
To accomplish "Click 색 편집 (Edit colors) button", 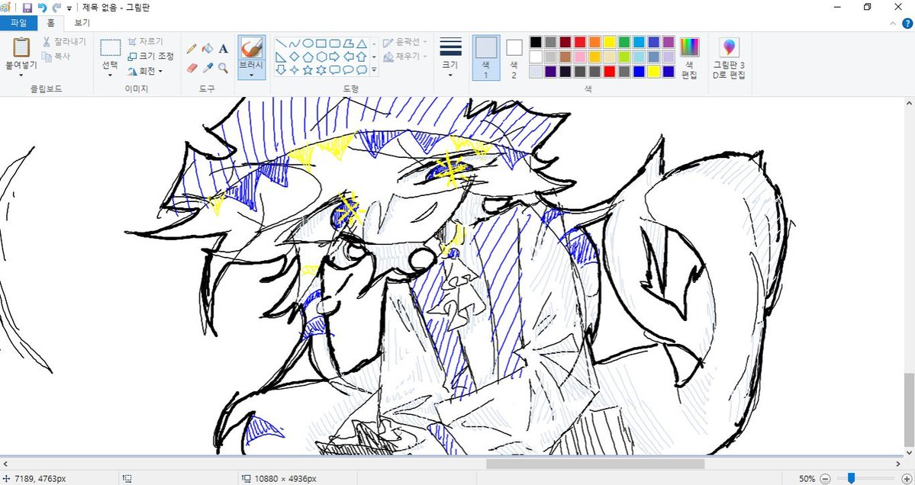I will coord(689,57).
